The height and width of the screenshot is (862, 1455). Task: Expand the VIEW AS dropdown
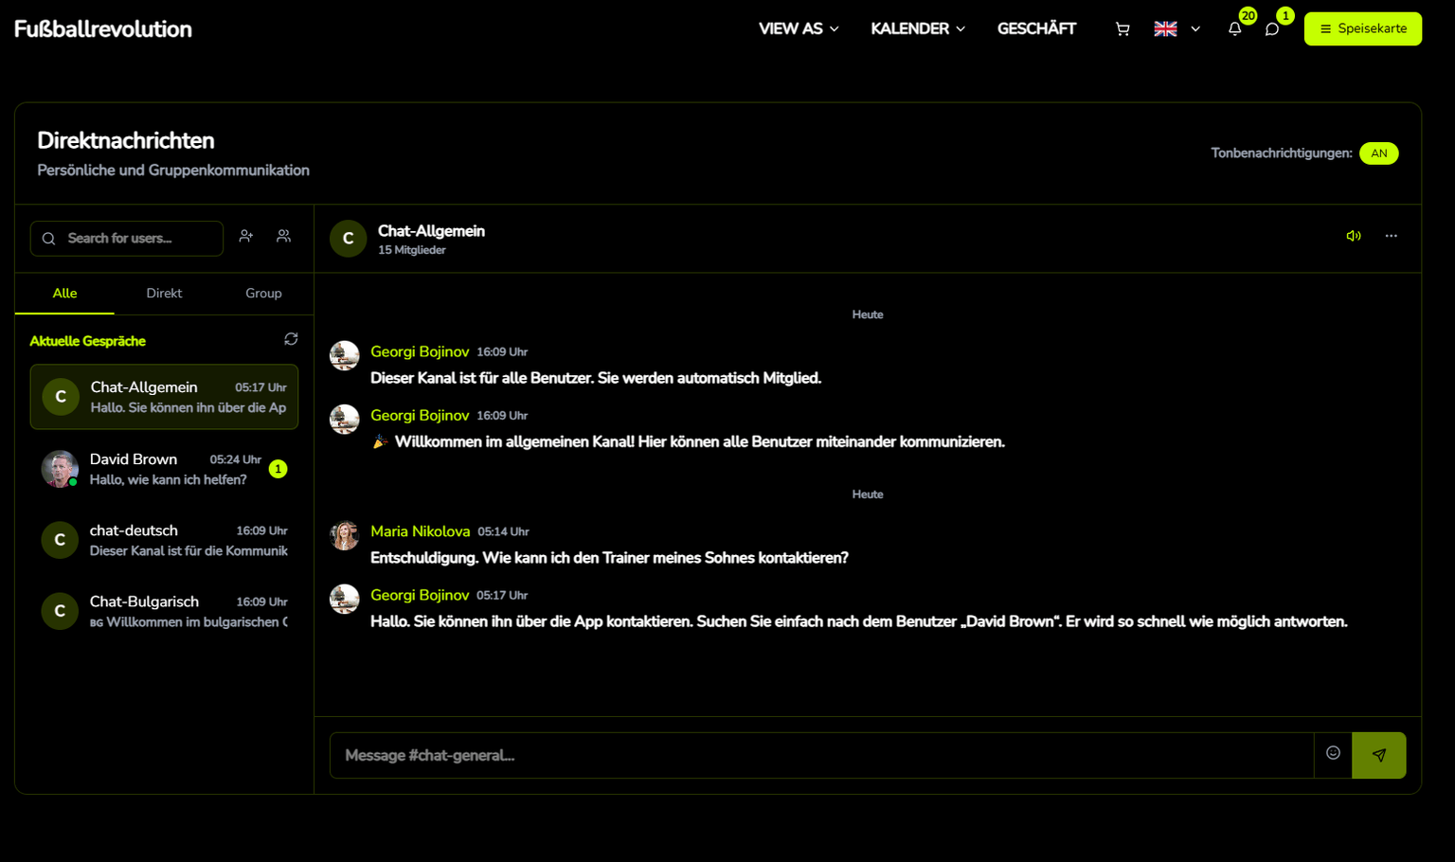799,29
